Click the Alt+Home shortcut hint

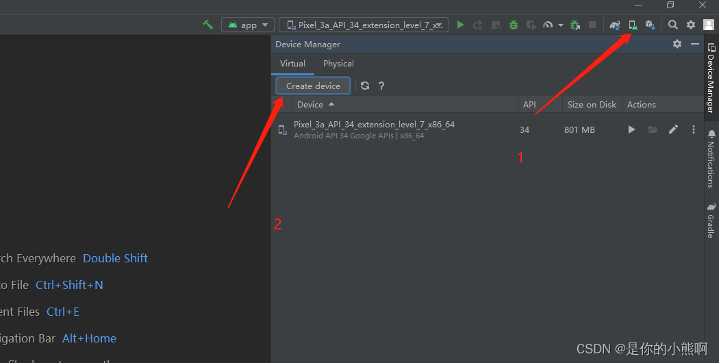pyautogui.click(x=90, y=338)
